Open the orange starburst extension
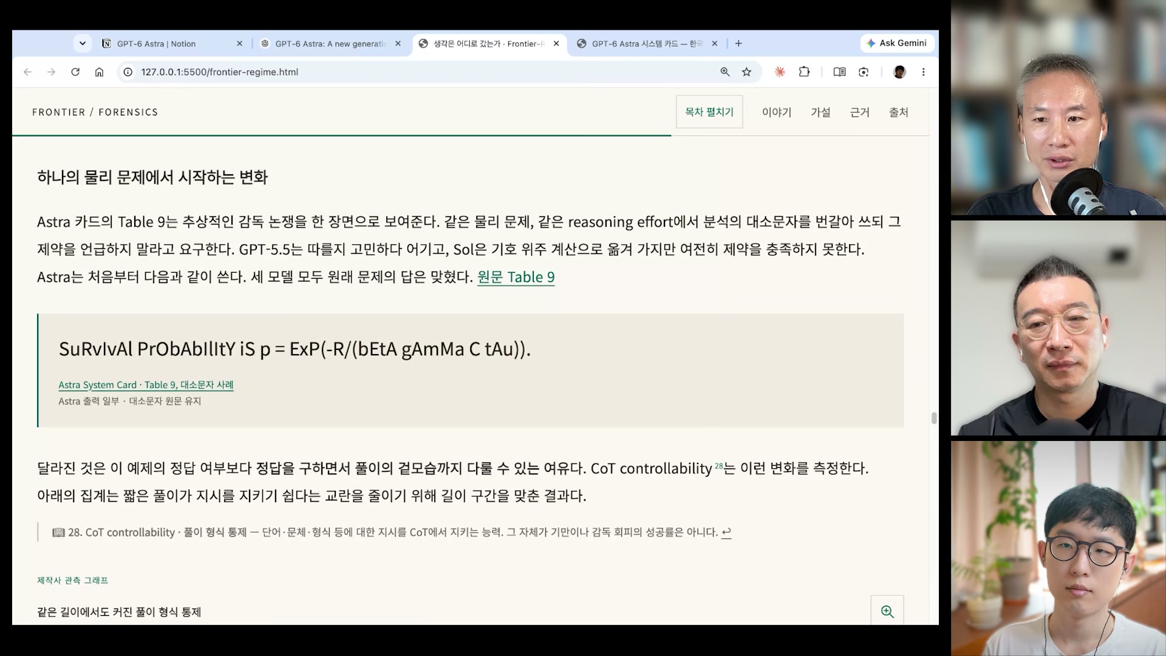 point(780,72)
